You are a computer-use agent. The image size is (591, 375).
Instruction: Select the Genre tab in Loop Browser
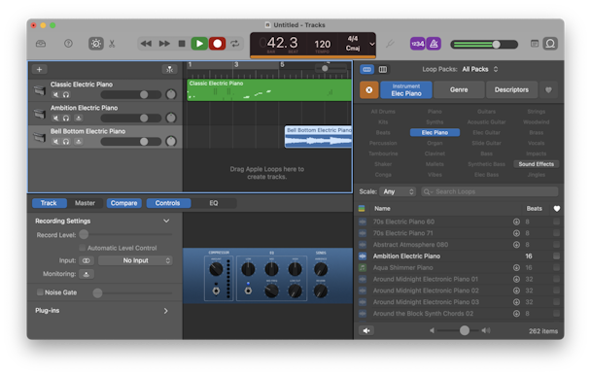click(x=459, y=90)
